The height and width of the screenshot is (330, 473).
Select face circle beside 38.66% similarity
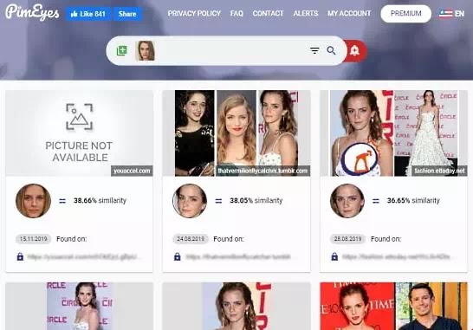(x=33, y=201)
